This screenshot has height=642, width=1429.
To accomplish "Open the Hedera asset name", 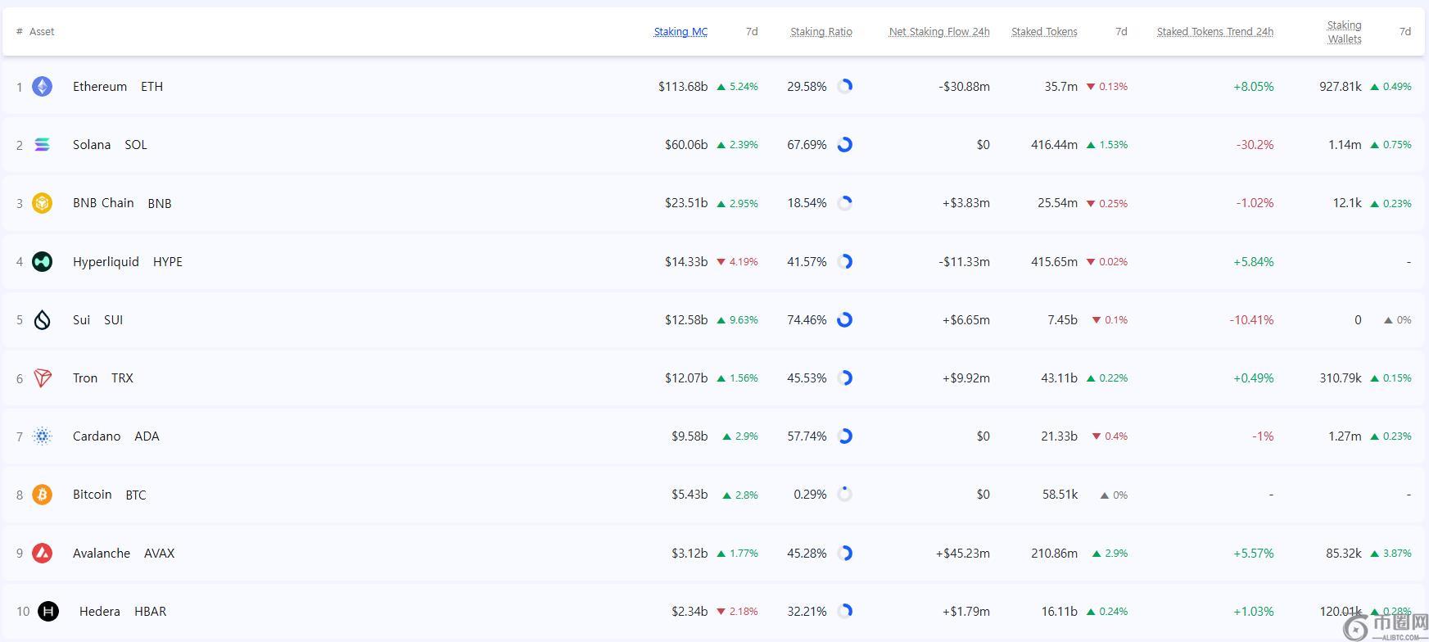I will pyautogui.click(x=100, y=612).
